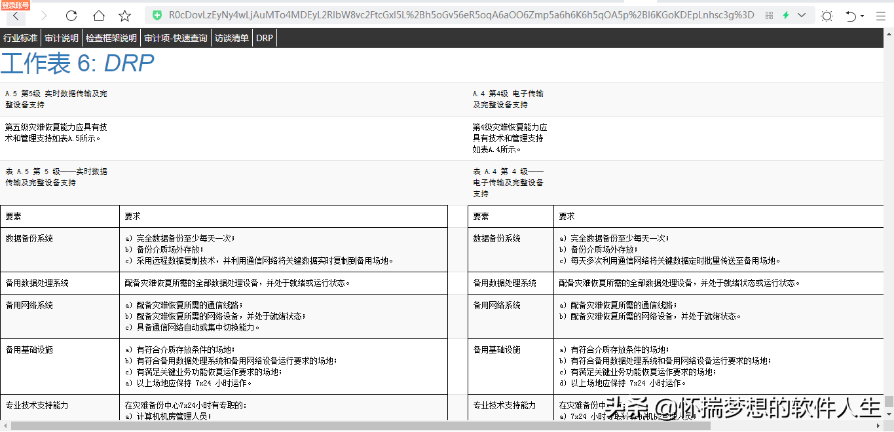Viewport: 894px width, 432px height.
Task: Open the 审计项-快速查询 tab
Action: tap(176, 38)
